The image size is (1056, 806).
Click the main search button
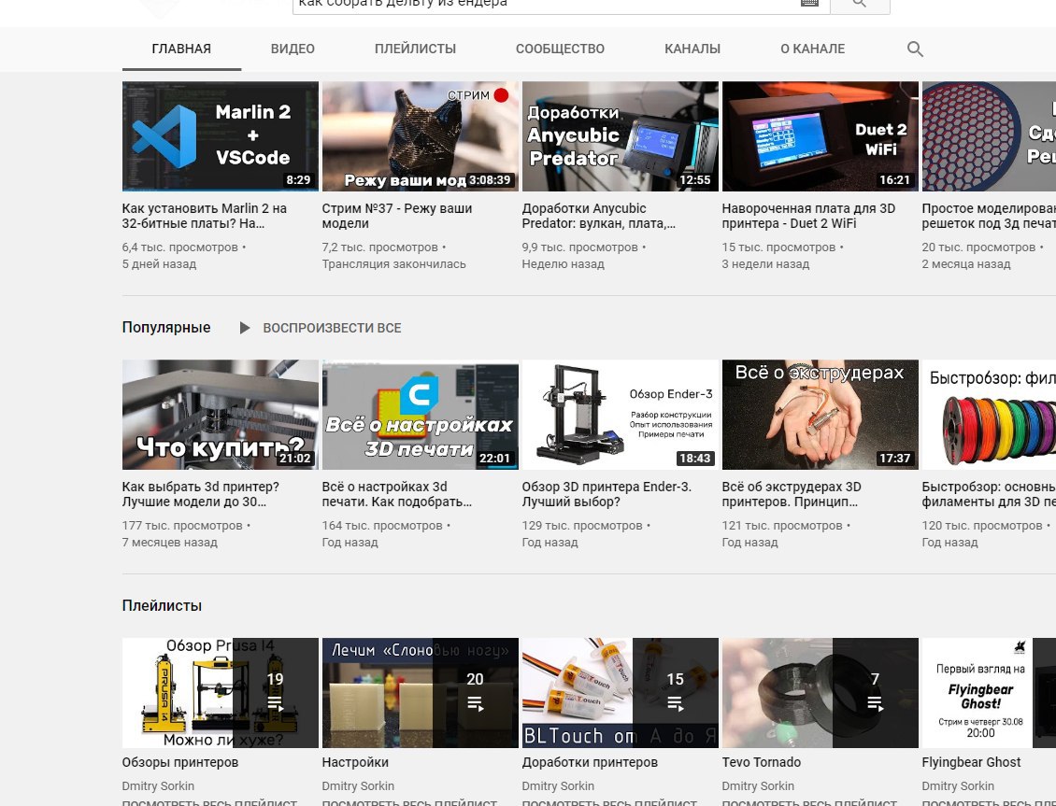pos(860,6)
